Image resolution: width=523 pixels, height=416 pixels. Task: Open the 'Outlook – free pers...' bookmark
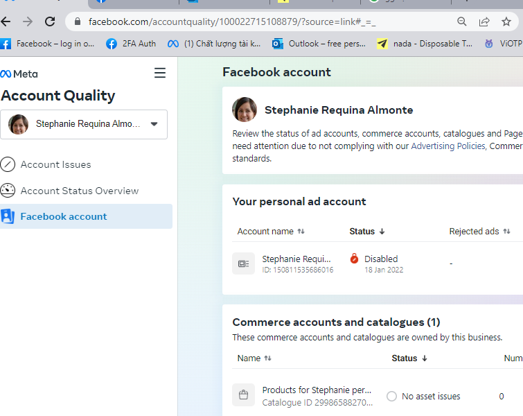[x=319, y=44]
